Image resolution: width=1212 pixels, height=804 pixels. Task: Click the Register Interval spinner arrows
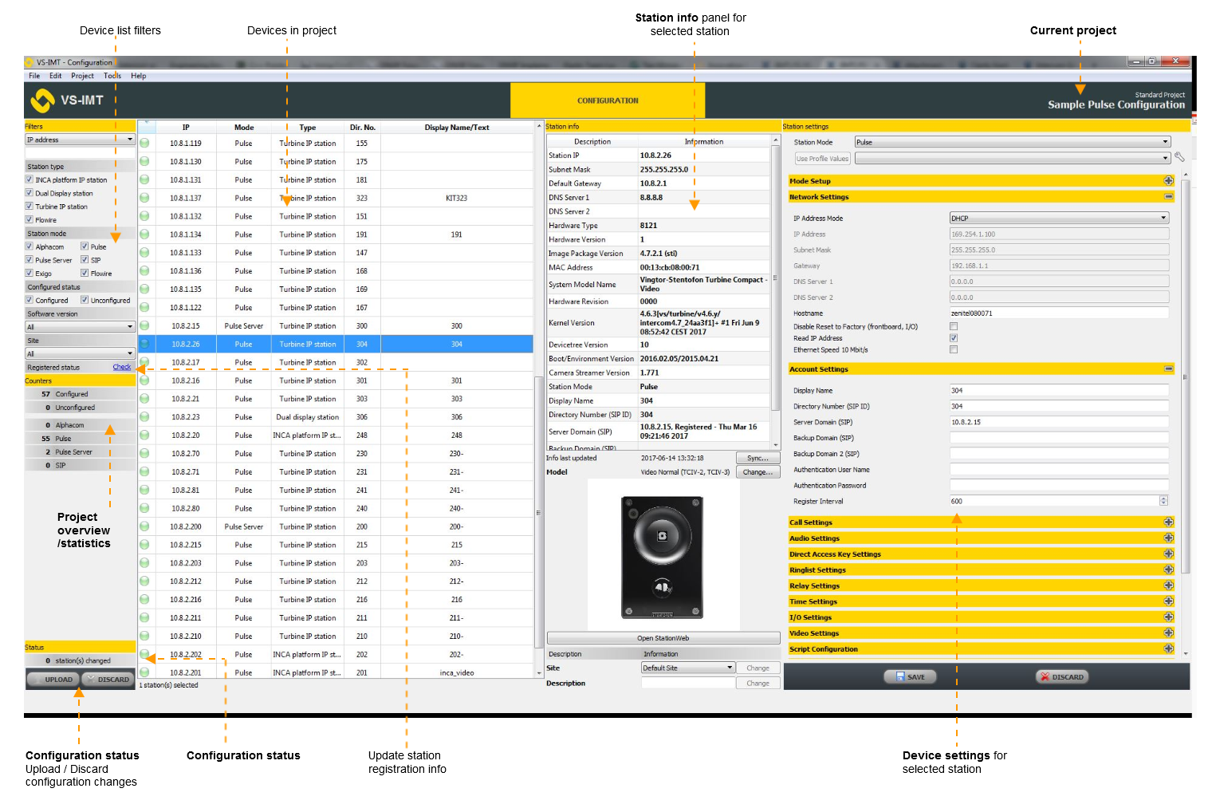pyautogui.click(x=1163, y=501)
